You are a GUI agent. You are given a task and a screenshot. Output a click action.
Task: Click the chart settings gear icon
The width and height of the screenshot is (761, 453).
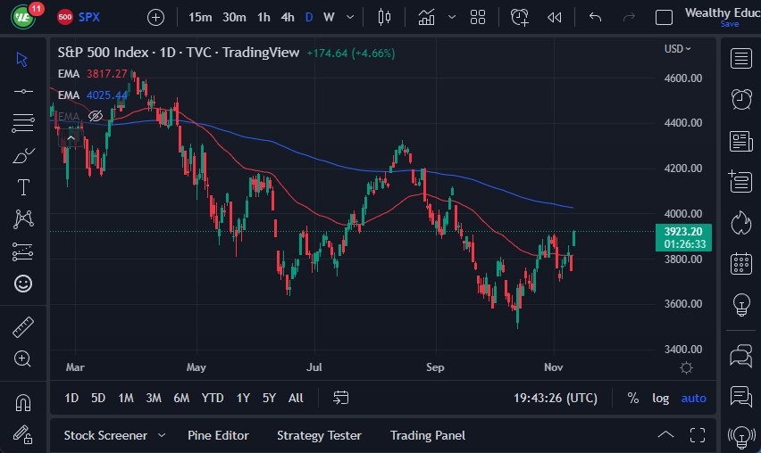click(686, 367)
